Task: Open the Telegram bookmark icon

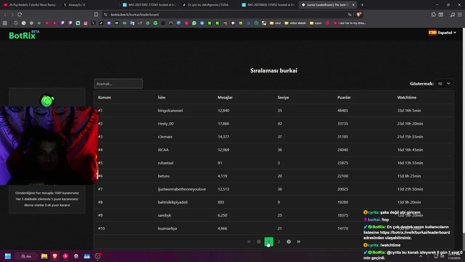Action: (202, 23)
